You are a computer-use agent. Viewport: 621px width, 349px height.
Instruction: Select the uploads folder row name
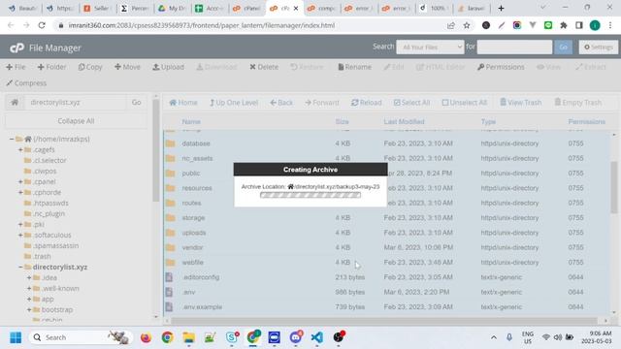pyautogui.click(x=194, y=233)
